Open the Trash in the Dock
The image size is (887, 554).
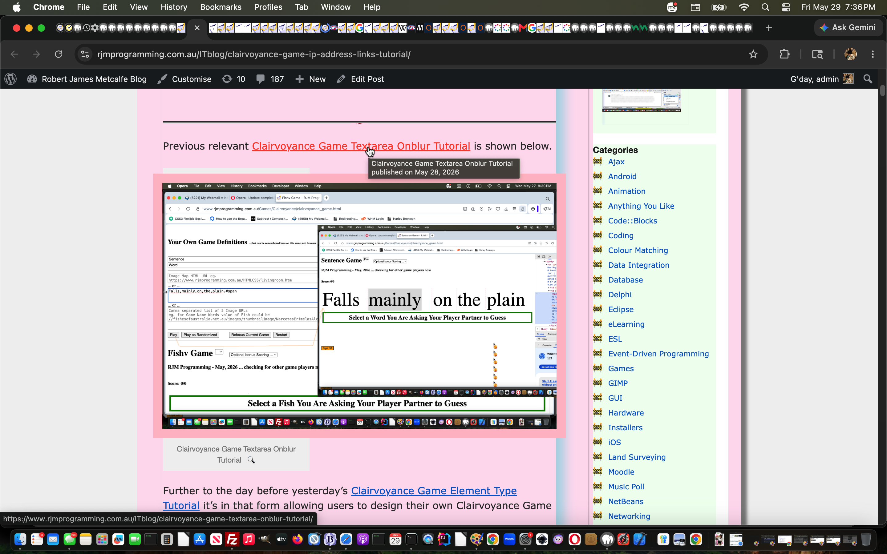coord(866,539)
